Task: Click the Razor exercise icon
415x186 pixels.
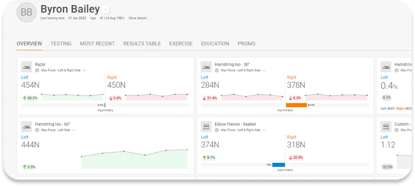Action: [x=27, y=67]
